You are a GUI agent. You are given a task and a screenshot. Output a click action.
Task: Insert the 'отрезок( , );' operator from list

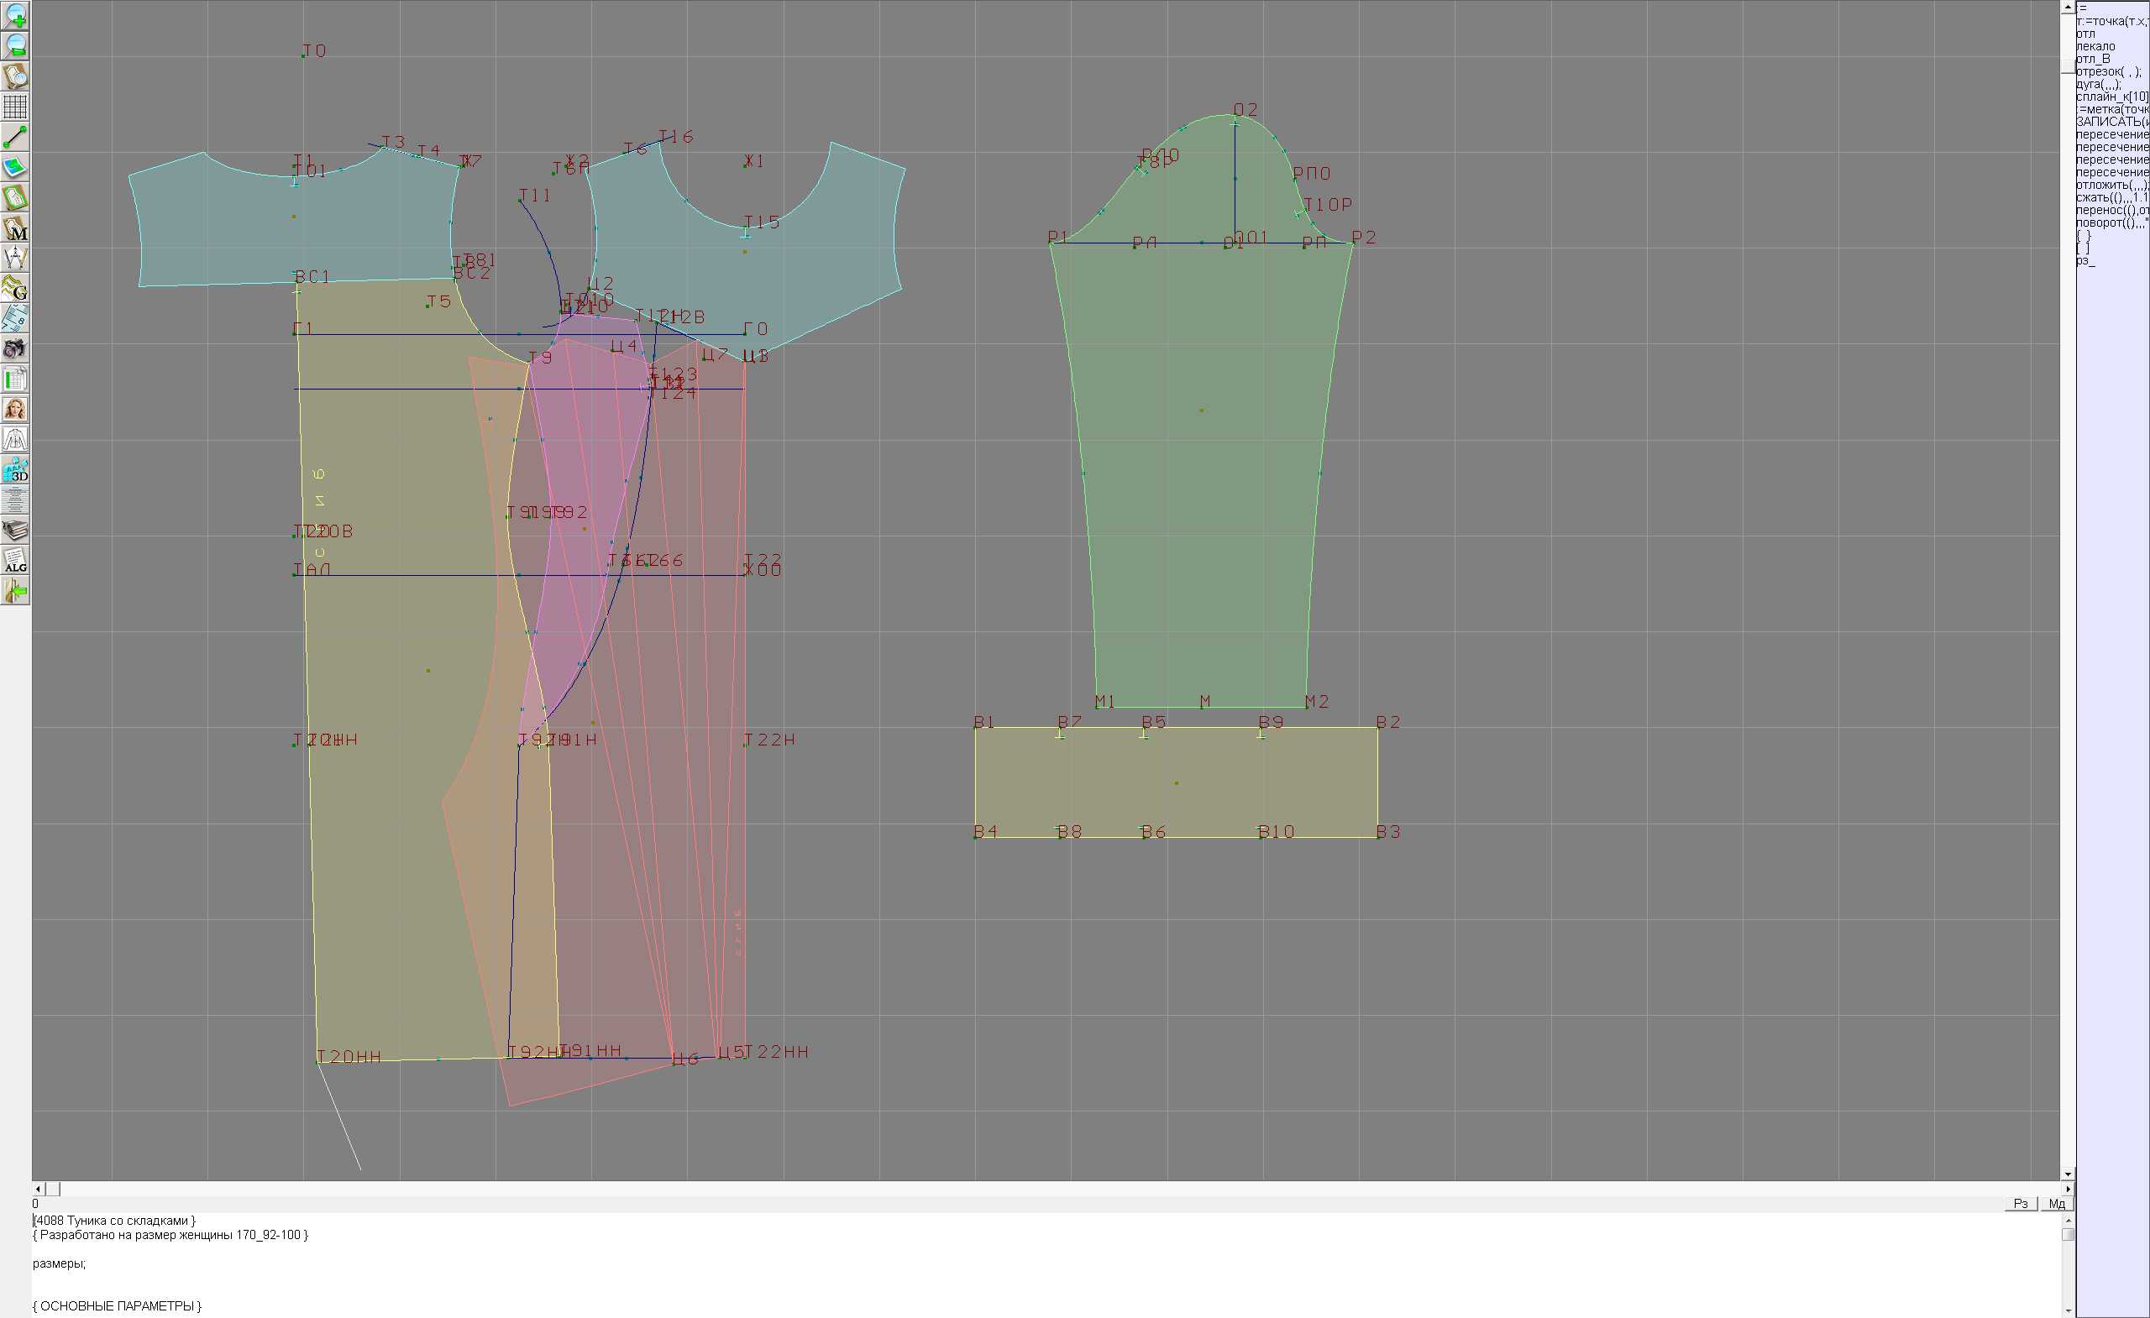click(x=2108, y=71)
